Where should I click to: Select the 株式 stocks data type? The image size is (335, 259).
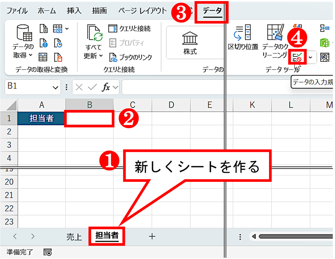pos(190,43)
